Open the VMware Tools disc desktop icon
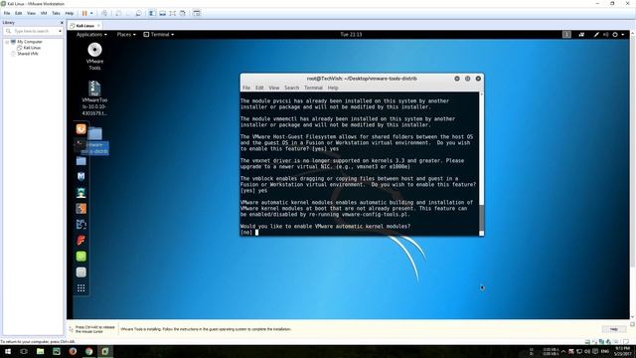Screen dimensions: 636x358 point(94,57)
